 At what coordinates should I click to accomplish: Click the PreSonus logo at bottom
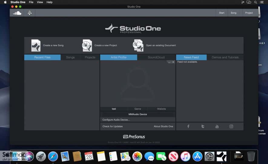pos(134,137)
